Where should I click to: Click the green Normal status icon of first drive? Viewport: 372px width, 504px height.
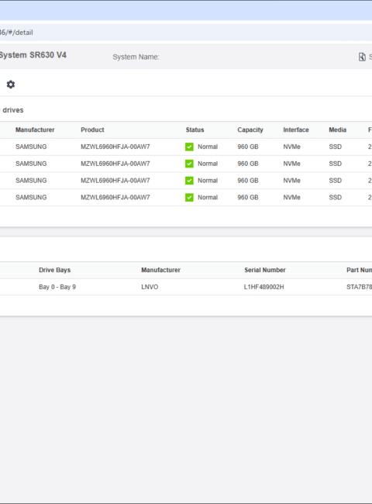[x=189, y=147]
